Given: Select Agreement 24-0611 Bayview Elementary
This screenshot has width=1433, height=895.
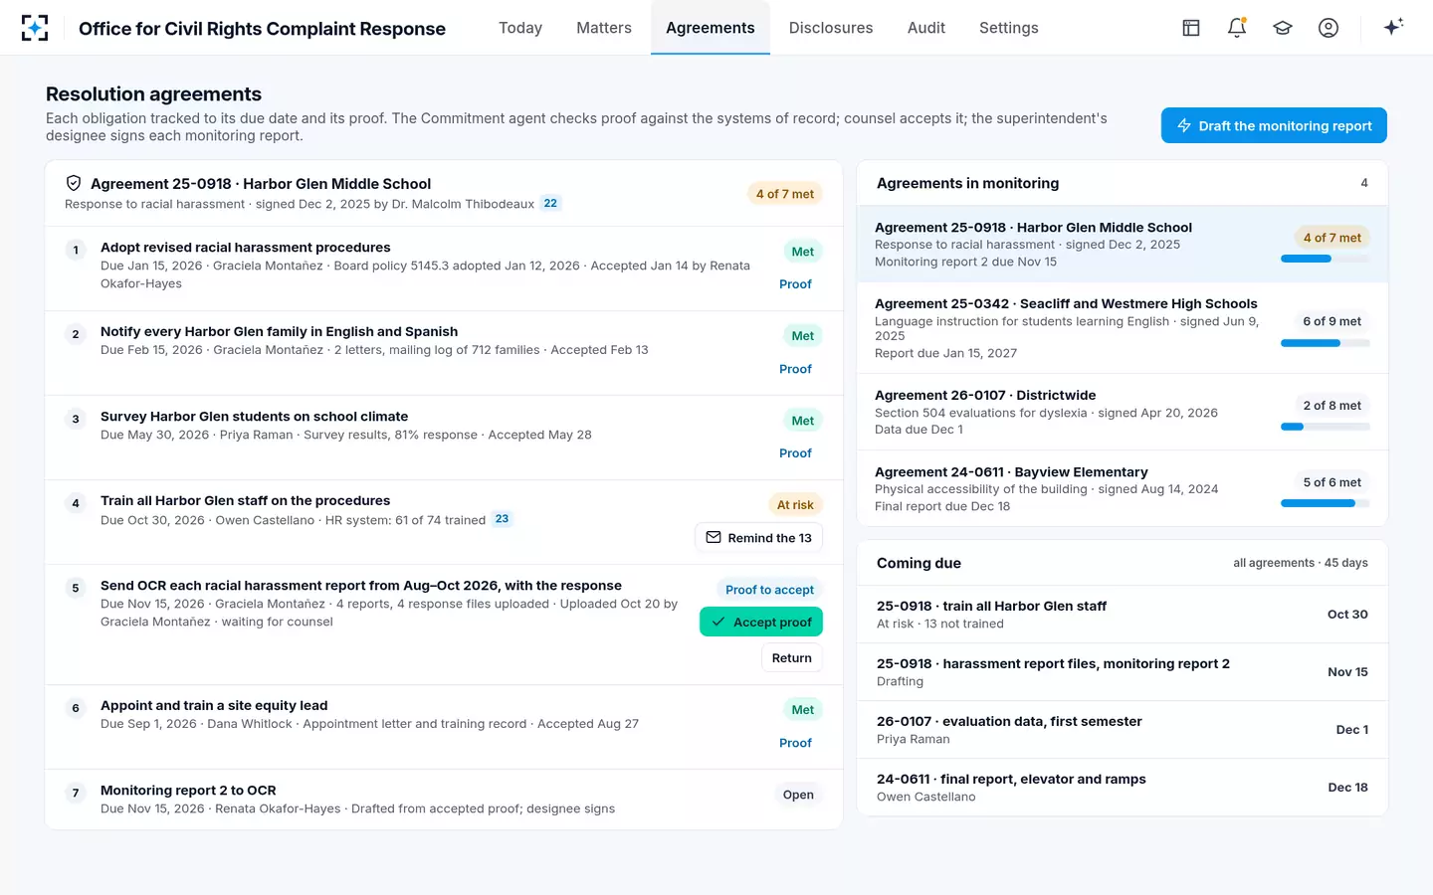Looking at the screenshot, I should pyautogui.click(x=1123, y=488).
